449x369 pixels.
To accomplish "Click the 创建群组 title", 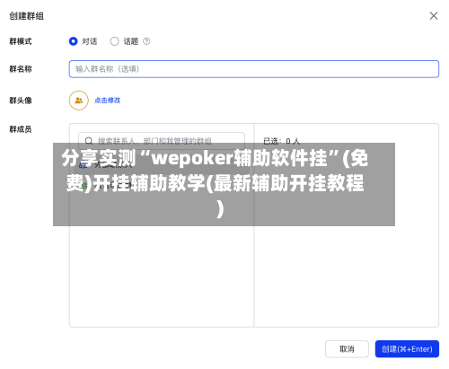I will pyautogui.click(x=27, y=16).
